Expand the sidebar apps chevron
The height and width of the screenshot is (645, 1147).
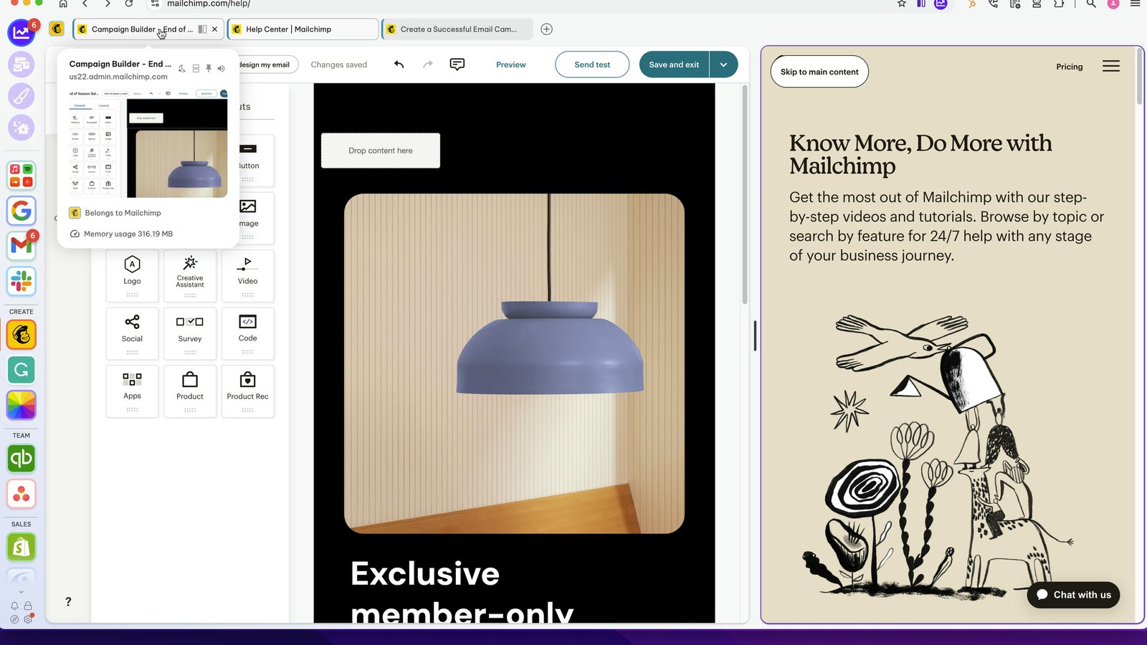point(21,592)
